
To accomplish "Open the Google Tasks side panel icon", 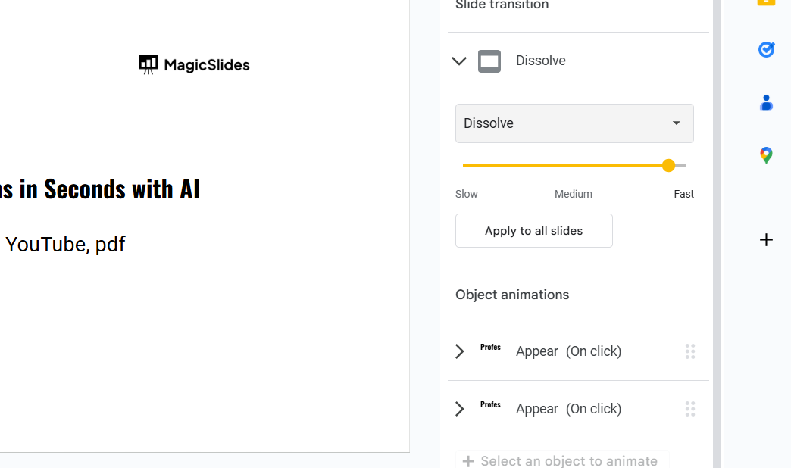I will click(766, 49).
